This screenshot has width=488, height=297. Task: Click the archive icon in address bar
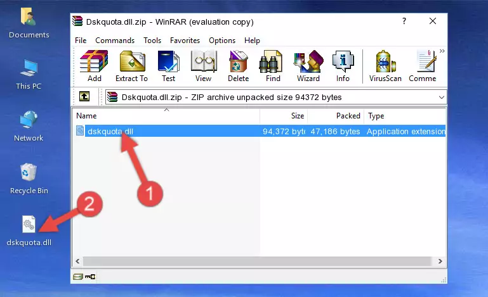click(x=112, y=98)
